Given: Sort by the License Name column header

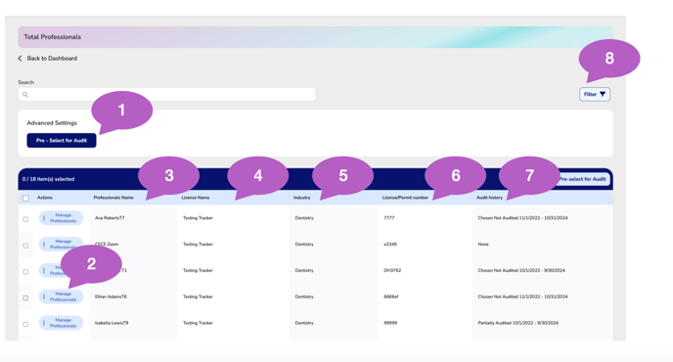Looking at the screenshot, I should (196, 198).
